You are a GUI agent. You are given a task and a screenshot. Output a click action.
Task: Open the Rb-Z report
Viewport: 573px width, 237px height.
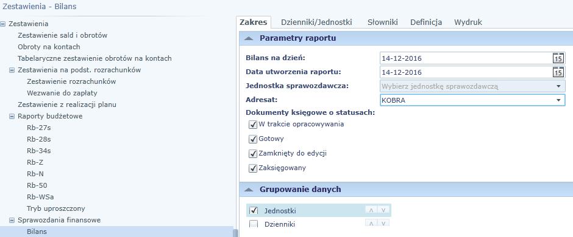pos(35,162)
